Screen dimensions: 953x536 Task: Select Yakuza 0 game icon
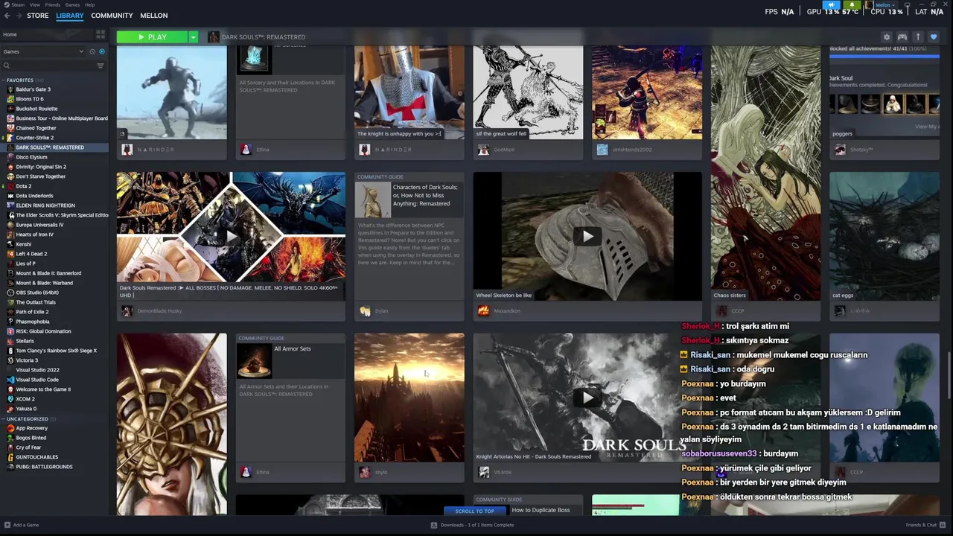tap(10, 409)
